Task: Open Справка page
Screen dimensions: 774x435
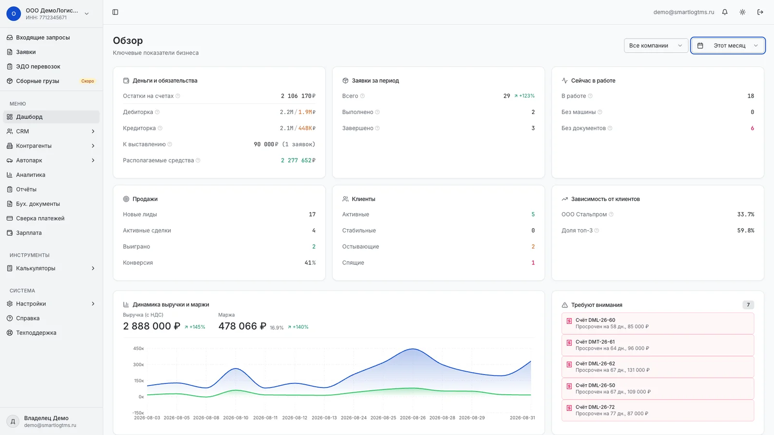Action: point(51,319)
